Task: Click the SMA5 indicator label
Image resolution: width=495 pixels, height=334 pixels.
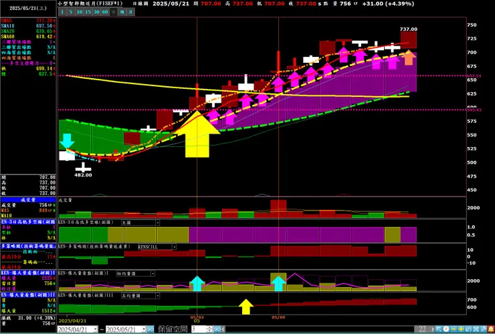Action: coord(5,21)
